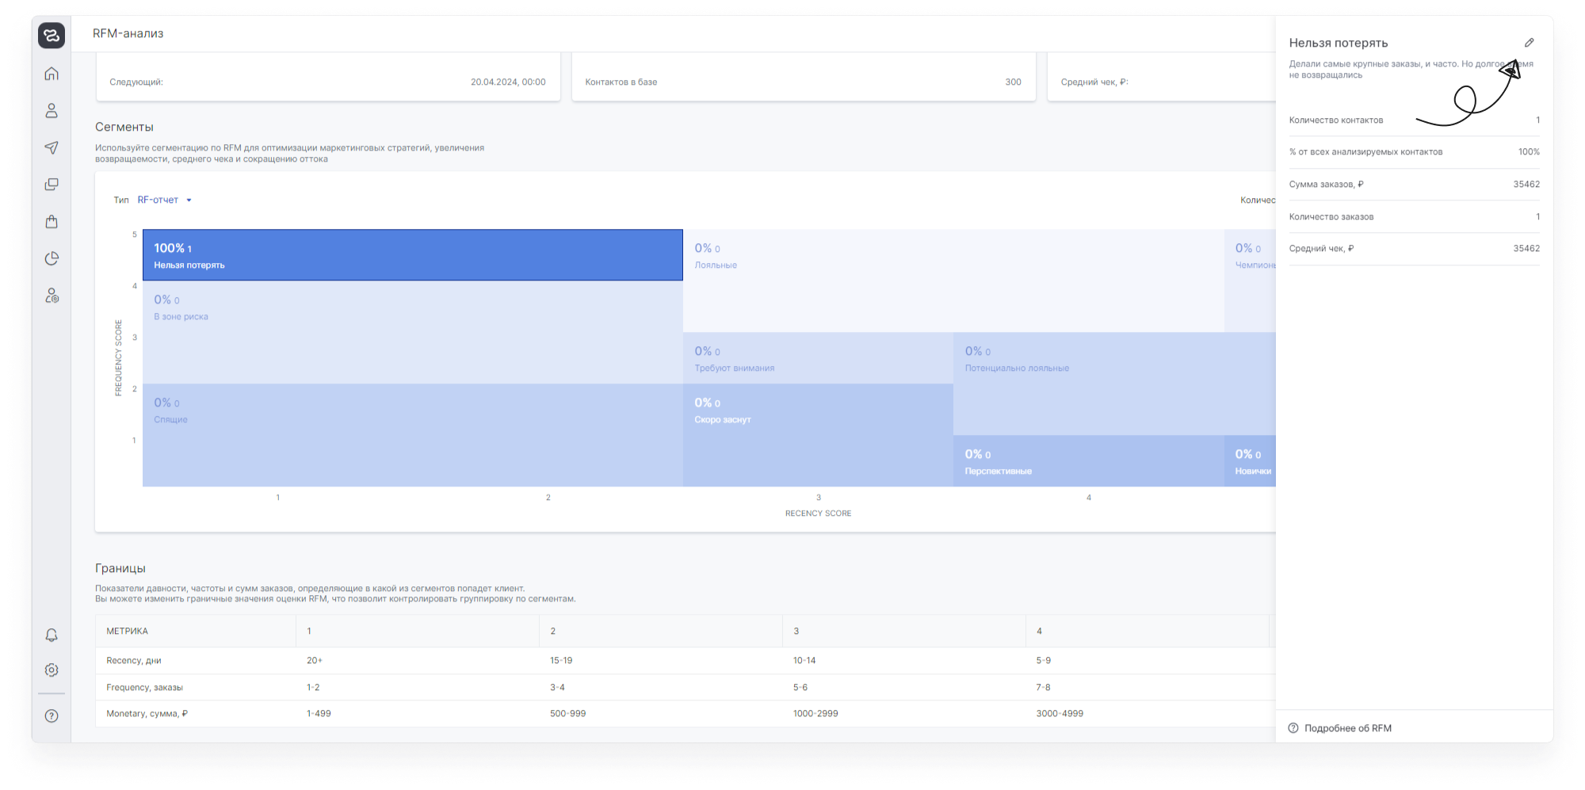The height and width of the screenshot is (790, 1585).
Task: Click the Количество заказов row in side panel
Action: click(x=1415, y=216)
